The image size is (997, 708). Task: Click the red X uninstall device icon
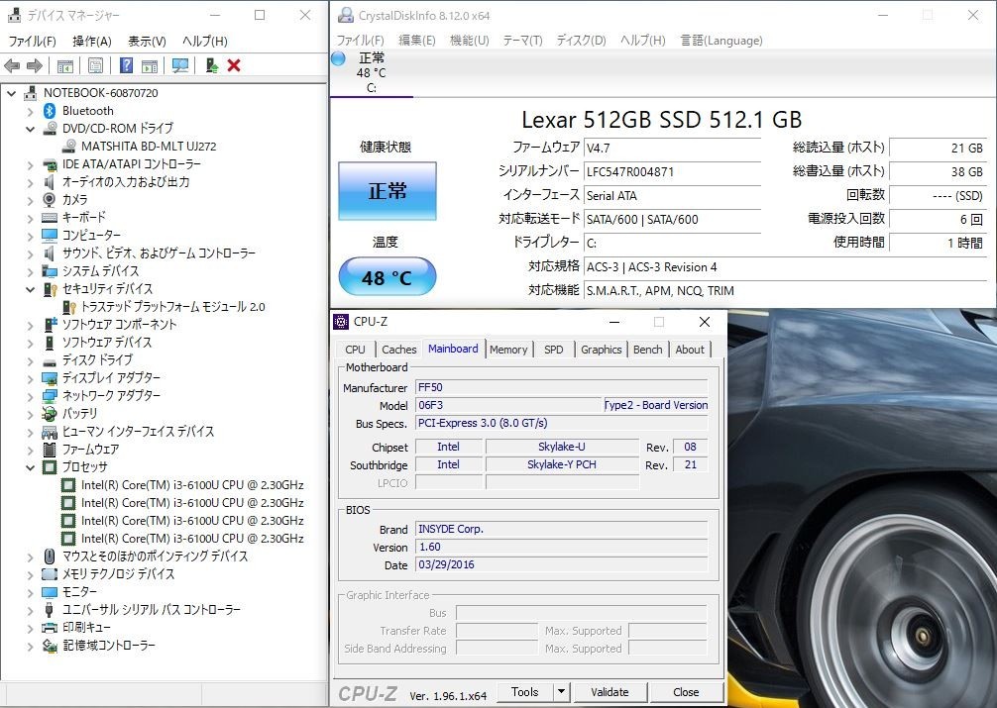point(234,65)
